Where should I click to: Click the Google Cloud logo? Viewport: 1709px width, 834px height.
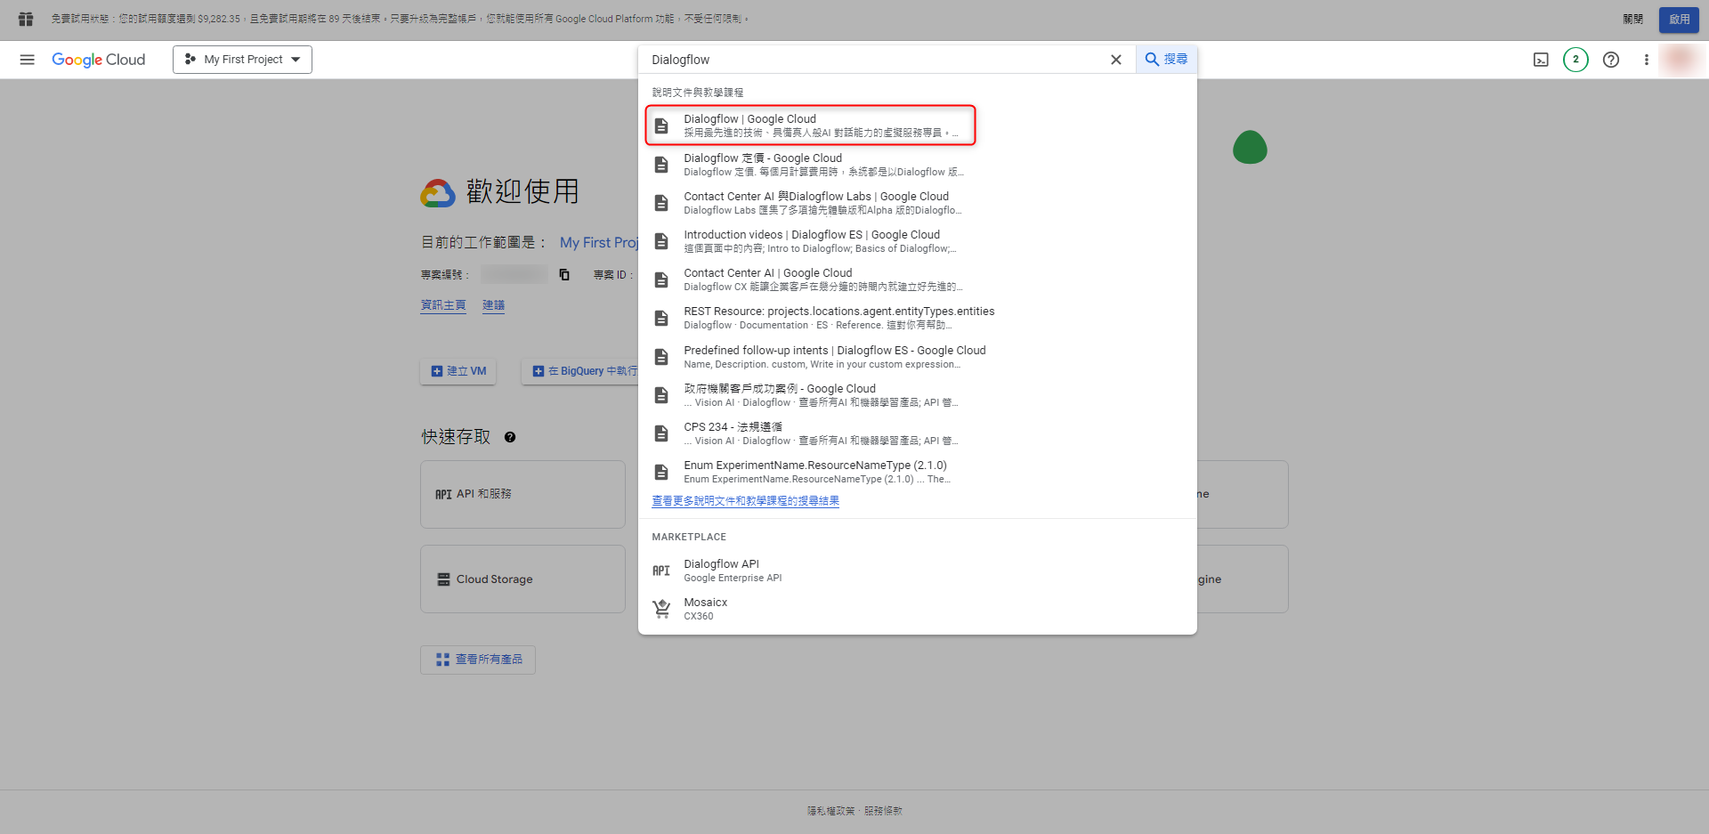click(x=98, y=60)
